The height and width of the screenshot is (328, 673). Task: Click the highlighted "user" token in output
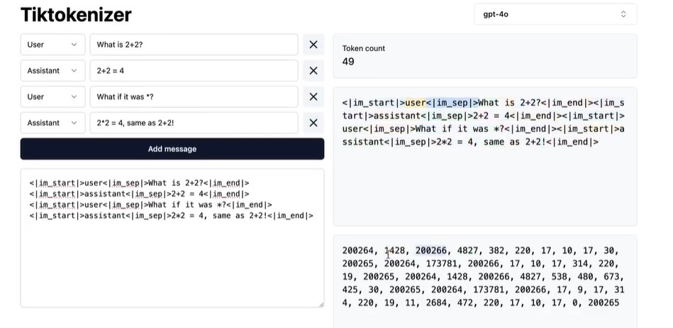415,102
